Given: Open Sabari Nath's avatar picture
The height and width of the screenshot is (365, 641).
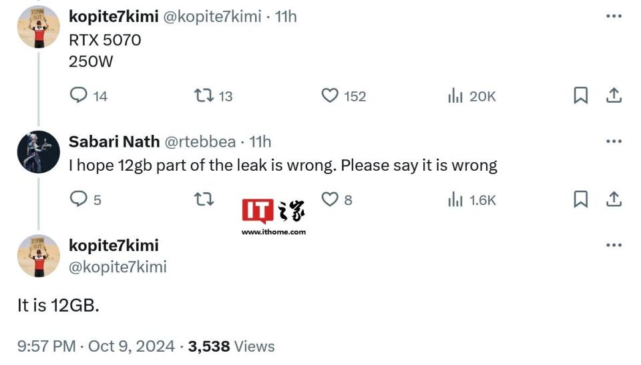Looking at the screenshot, I should pyautogui.click(x=39, y=151).
